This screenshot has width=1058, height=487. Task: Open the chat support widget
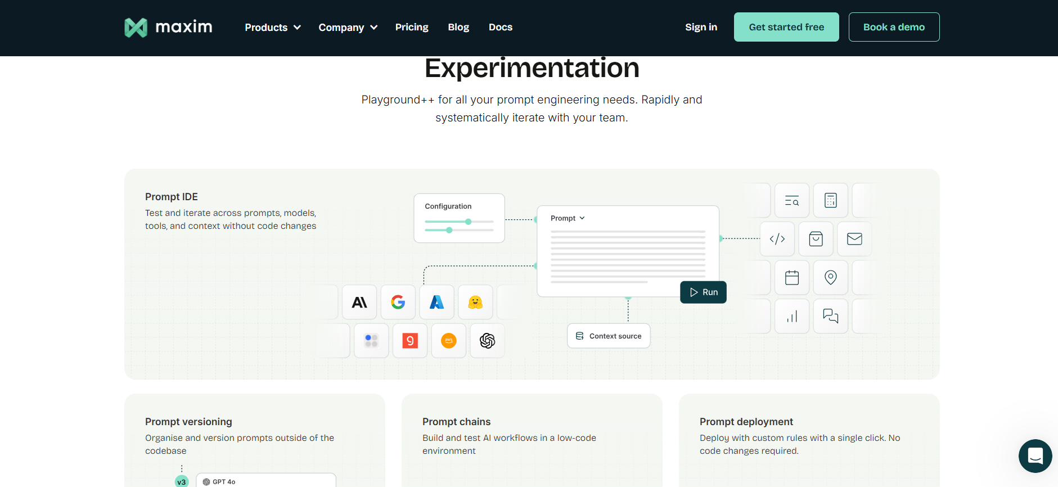pos(1035,456)
